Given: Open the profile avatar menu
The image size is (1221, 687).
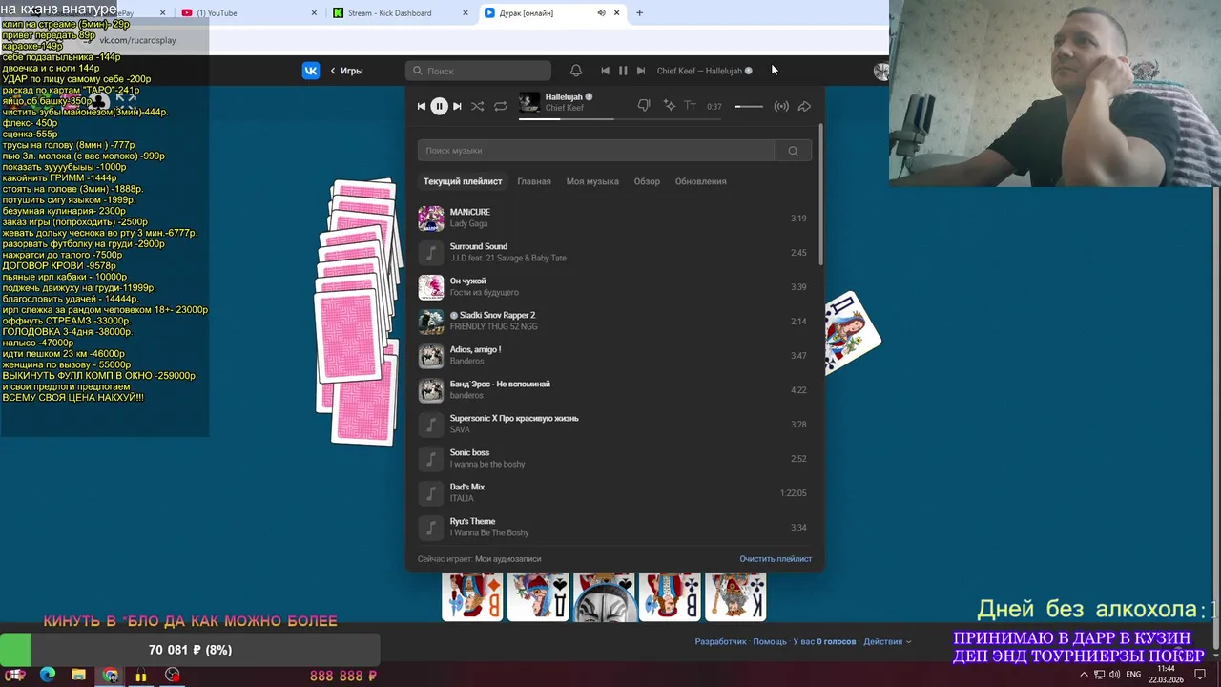Looking at the screenshot, I should point(880,71).
